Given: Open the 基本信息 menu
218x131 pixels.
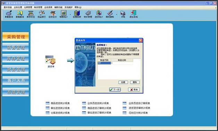Looking at the screenshot, I should (x=8, y=7).
